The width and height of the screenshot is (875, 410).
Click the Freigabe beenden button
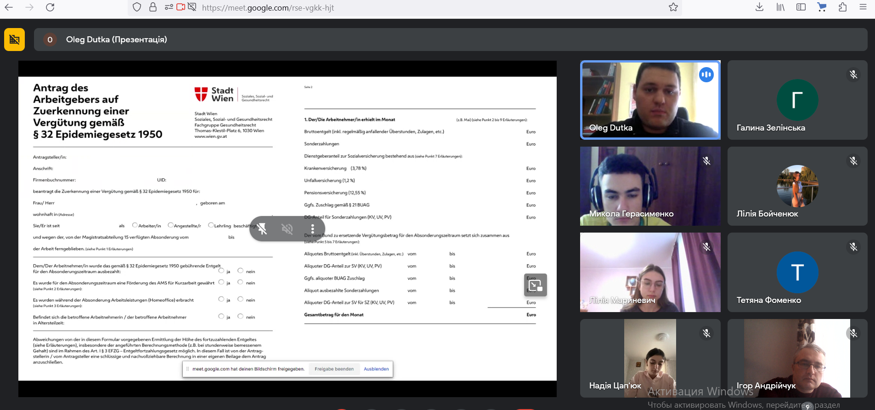click(334, 369)
